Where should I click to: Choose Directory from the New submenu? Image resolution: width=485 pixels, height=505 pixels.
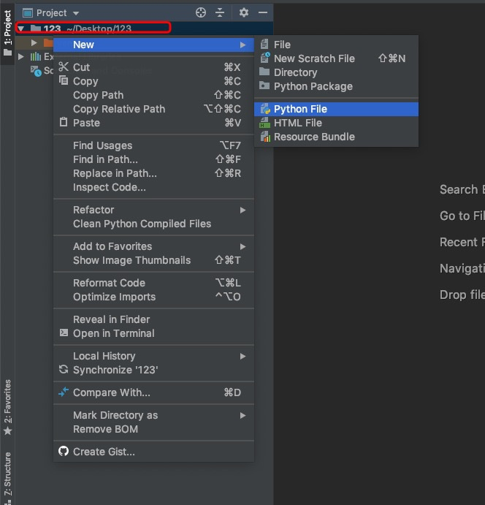pyautogui.click(x=295, y=72)
